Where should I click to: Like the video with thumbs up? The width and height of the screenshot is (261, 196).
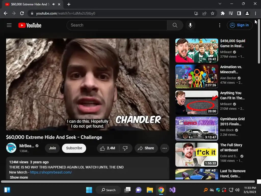(108, 148)
